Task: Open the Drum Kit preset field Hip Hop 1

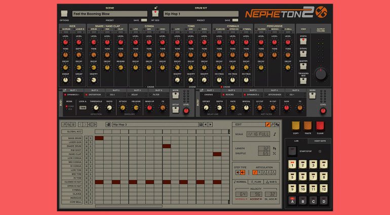Action: [x=201, y=14]
